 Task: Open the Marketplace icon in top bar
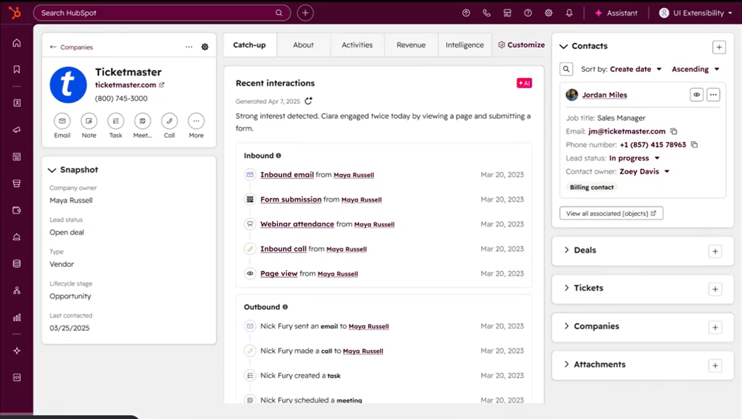pos(507,13)
